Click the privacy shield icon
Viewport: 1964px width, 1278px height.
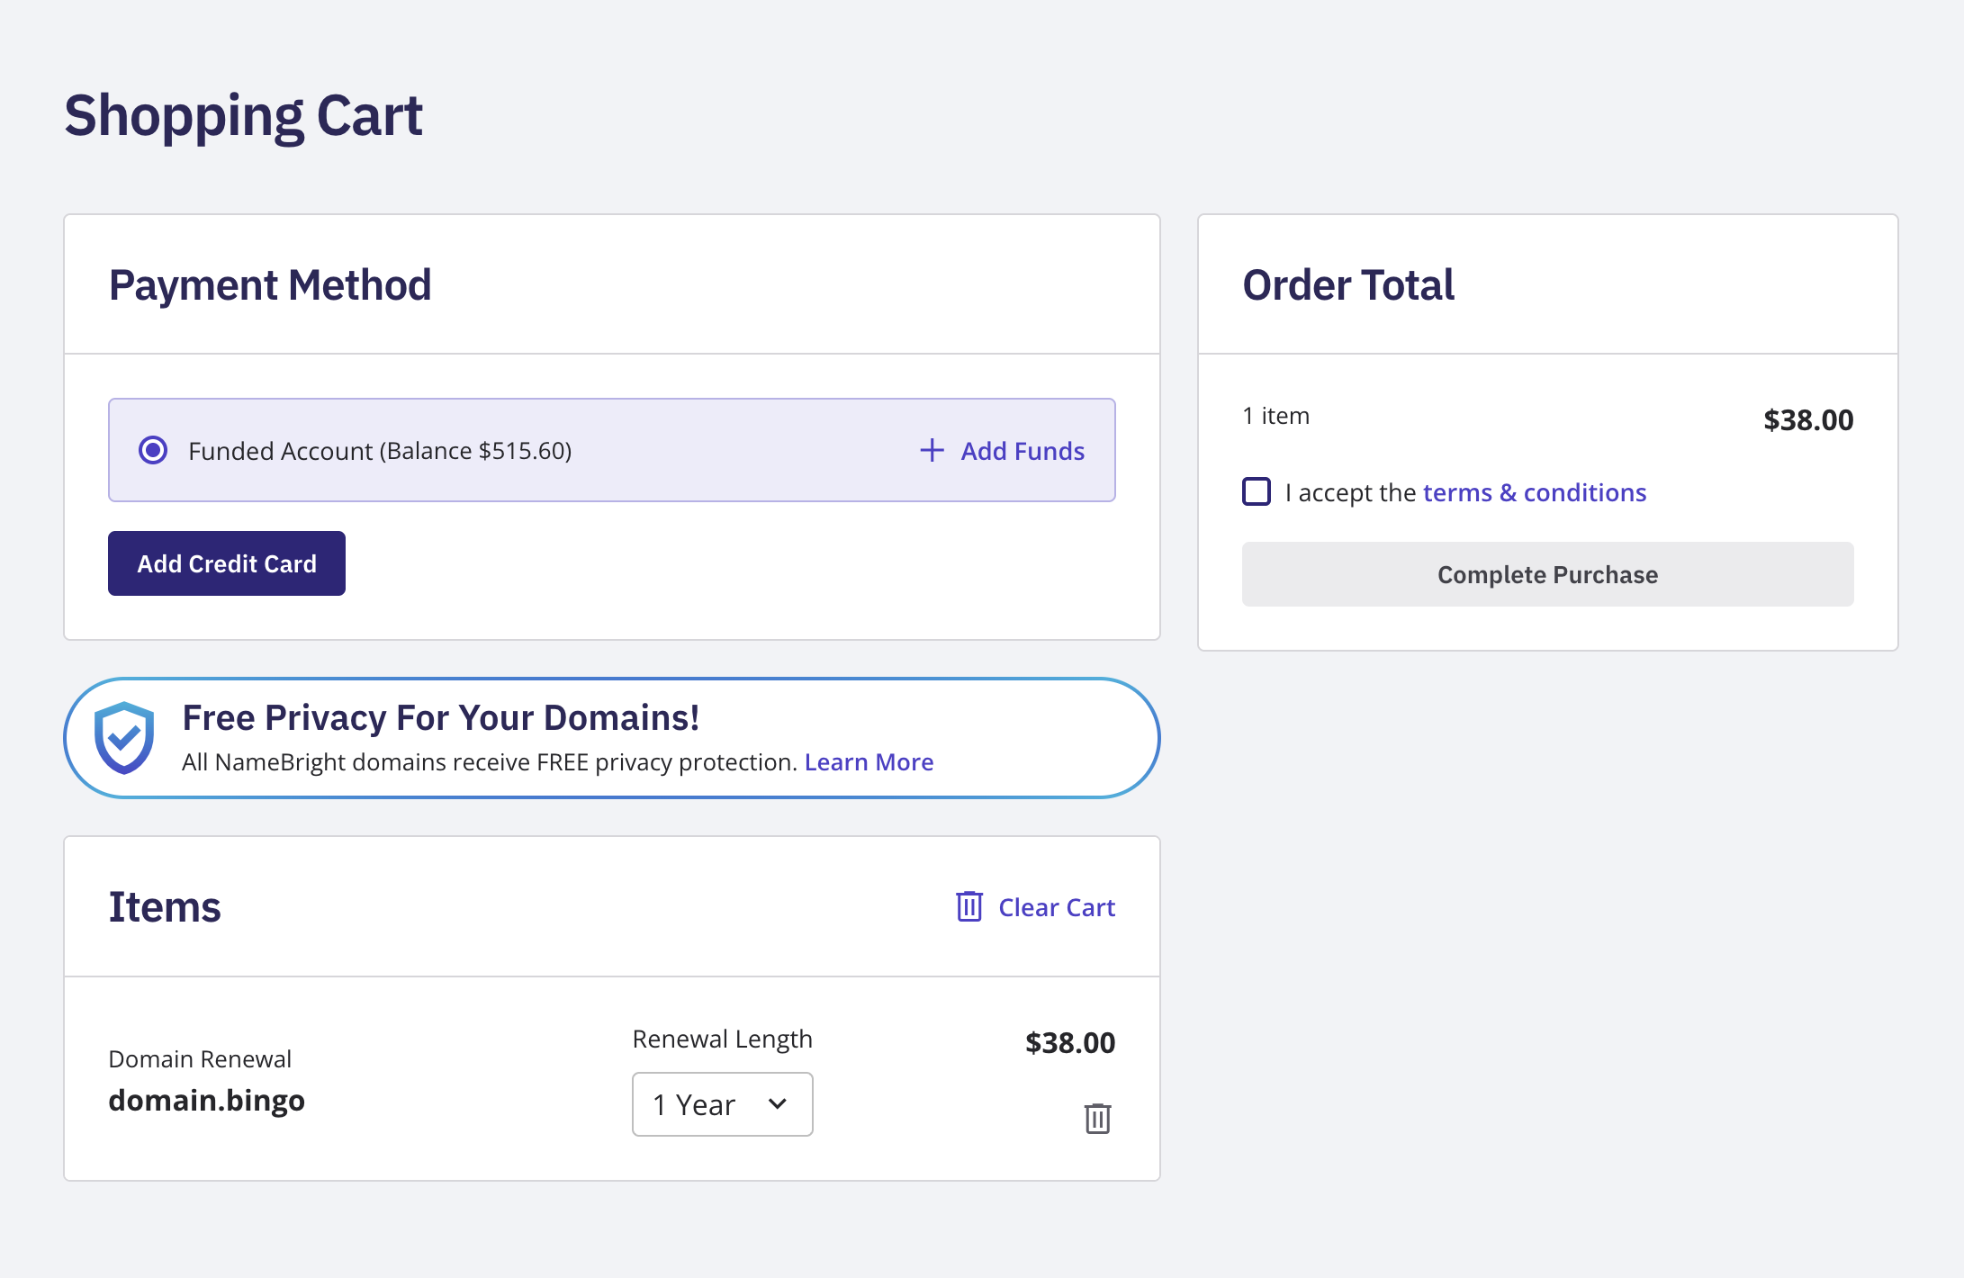tap(124, 738)
